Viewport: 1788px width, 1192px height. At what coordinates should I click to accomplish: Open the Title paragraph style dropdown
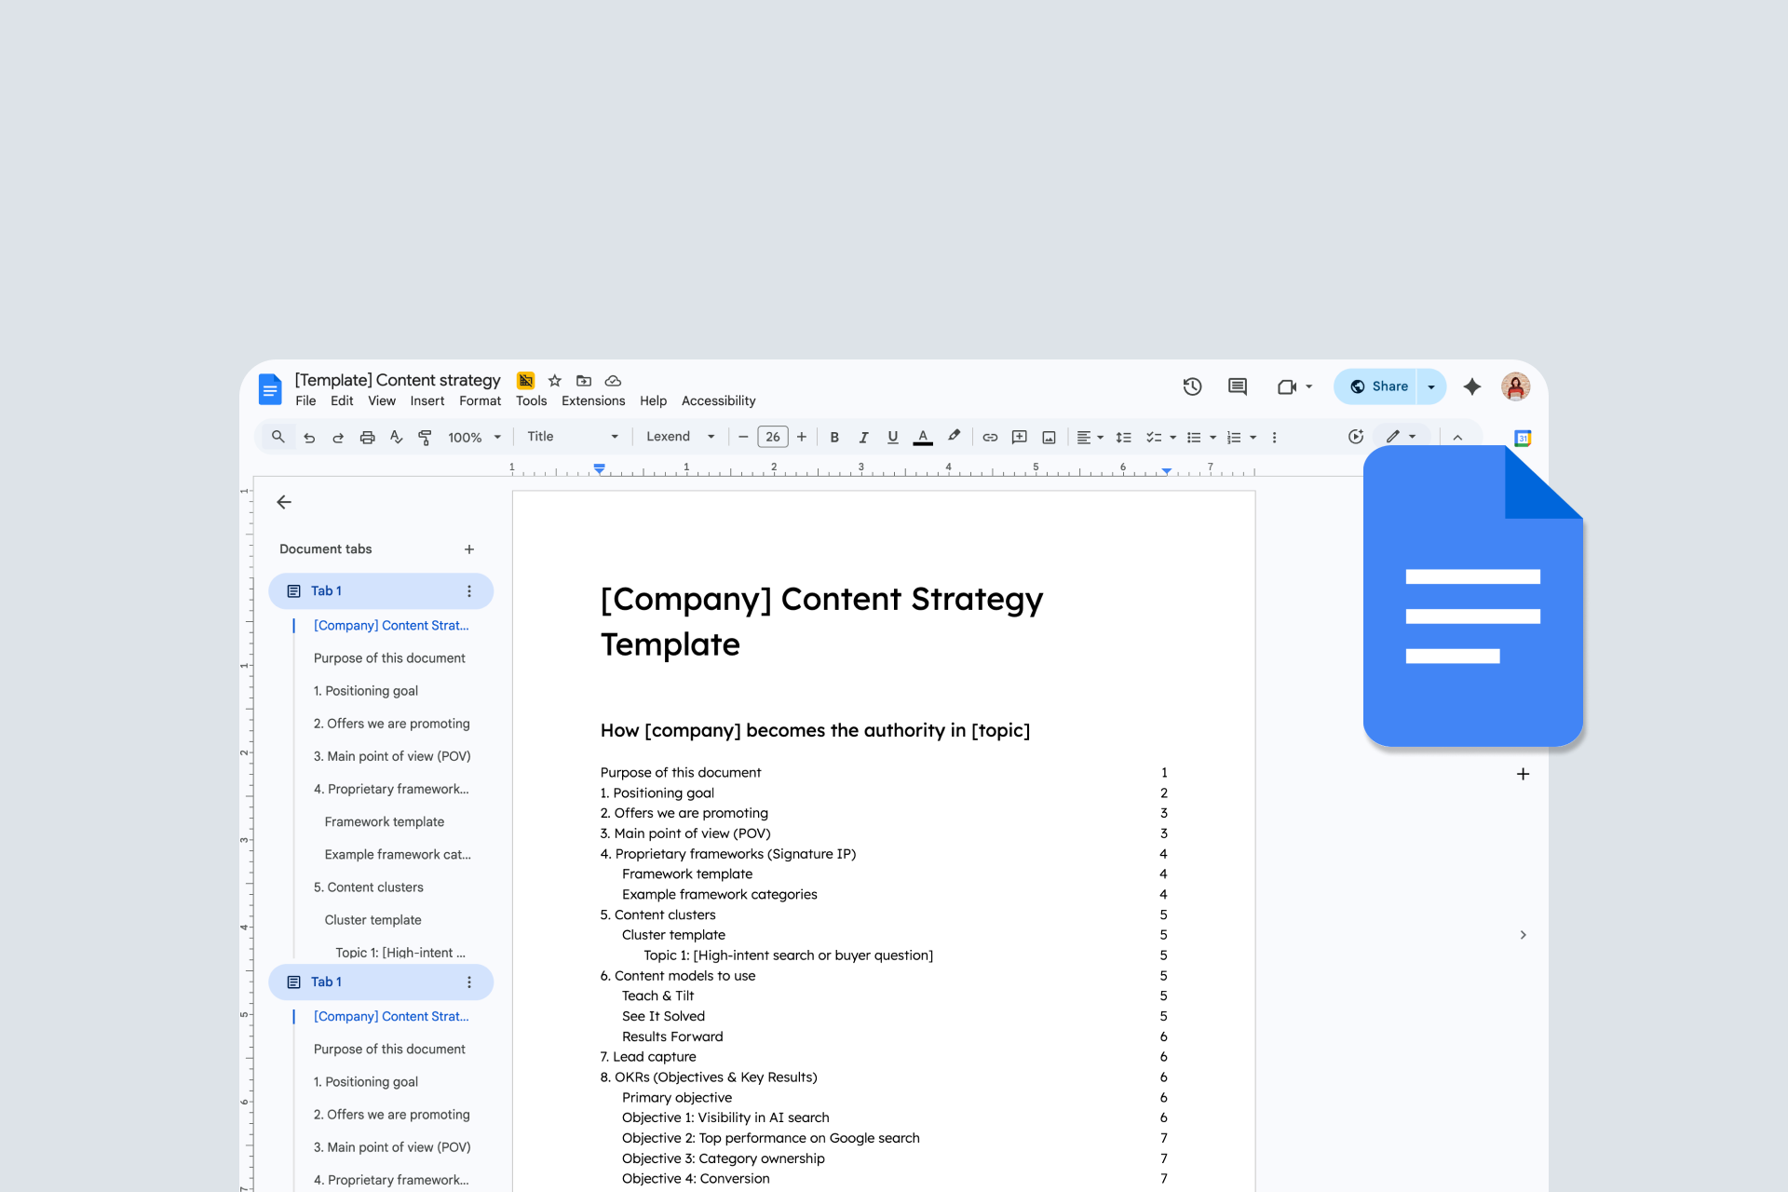point(572,437)
